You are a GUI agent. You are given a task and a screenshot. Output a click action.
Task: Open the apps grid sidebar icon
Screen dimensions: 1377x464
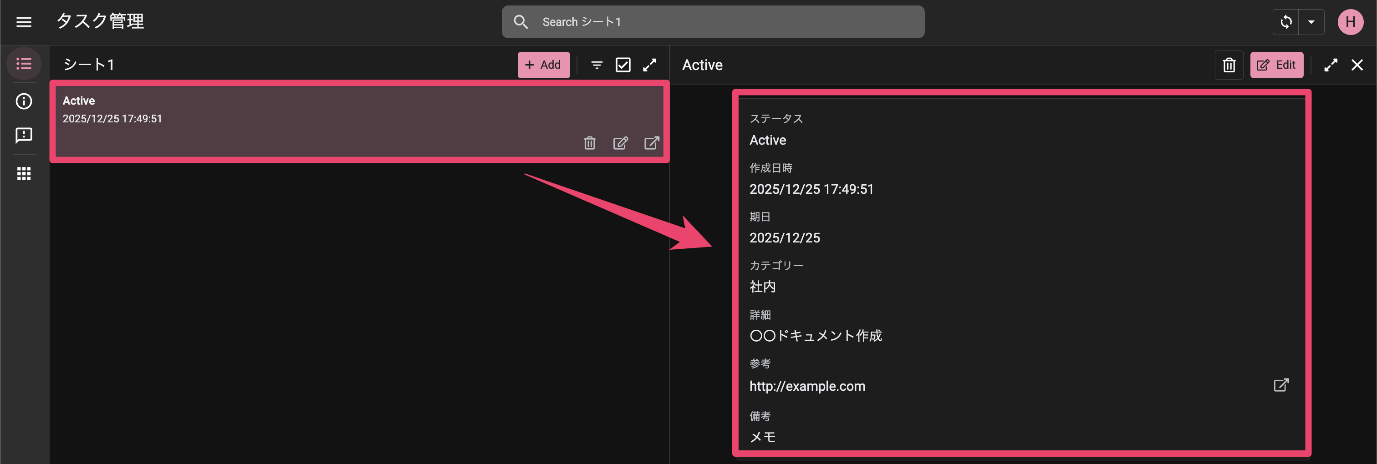pyautogui.click(x=24, y=173)
